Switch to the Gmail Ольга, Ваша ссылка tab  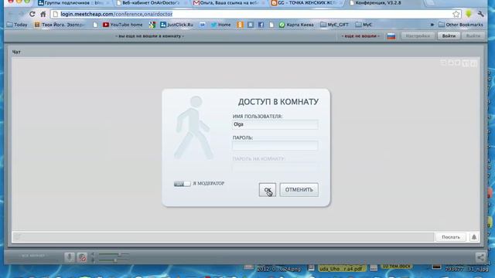point(229,3)
